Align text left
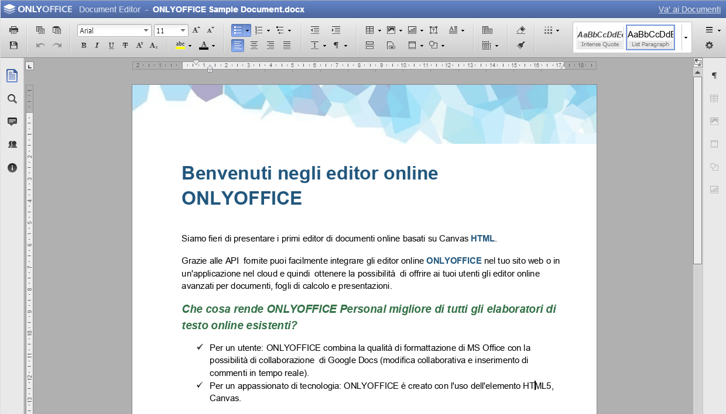This screenshot has height=414, width=726. [x=238, y=45]
